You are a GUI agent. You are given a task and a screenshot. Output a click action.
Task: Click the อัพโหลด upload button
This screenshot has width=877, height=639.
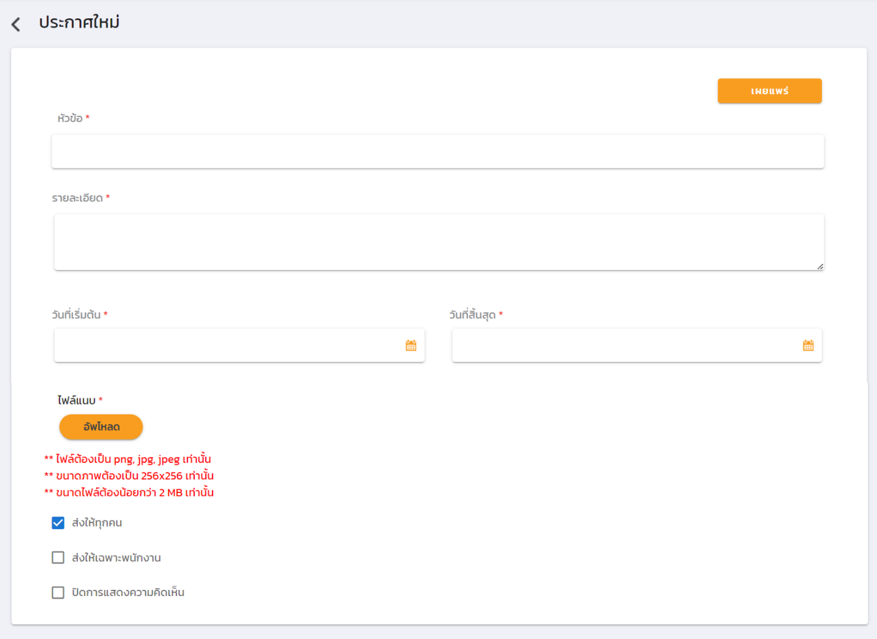[x=101, y=427]
